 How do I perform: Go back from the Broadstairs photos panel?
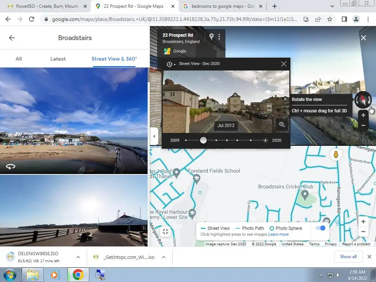12,38
